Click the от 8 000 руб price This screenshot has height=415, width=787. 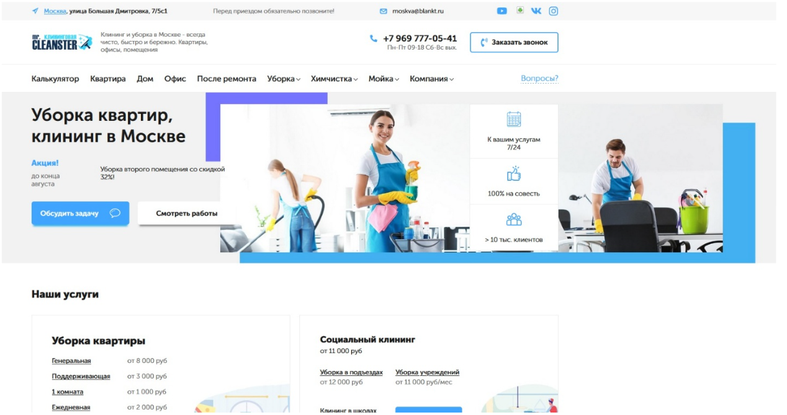click(x=147, y=361)
